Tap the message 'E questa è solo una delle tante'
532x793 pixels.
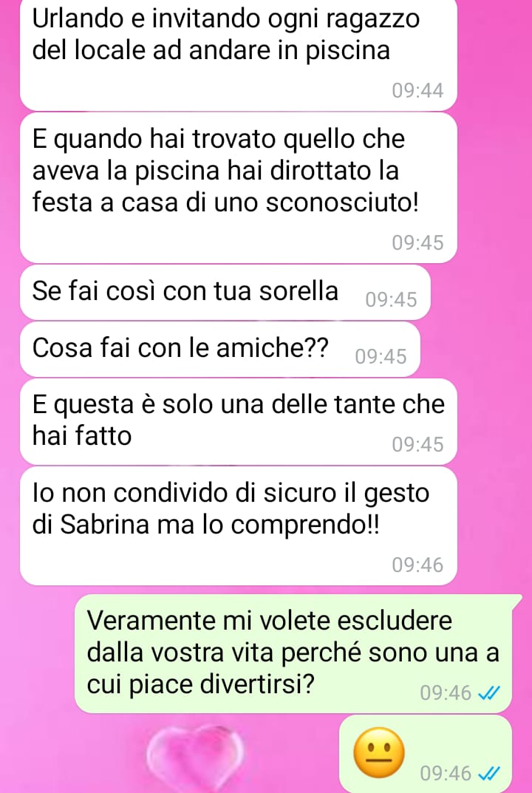[x=239, y=421]
